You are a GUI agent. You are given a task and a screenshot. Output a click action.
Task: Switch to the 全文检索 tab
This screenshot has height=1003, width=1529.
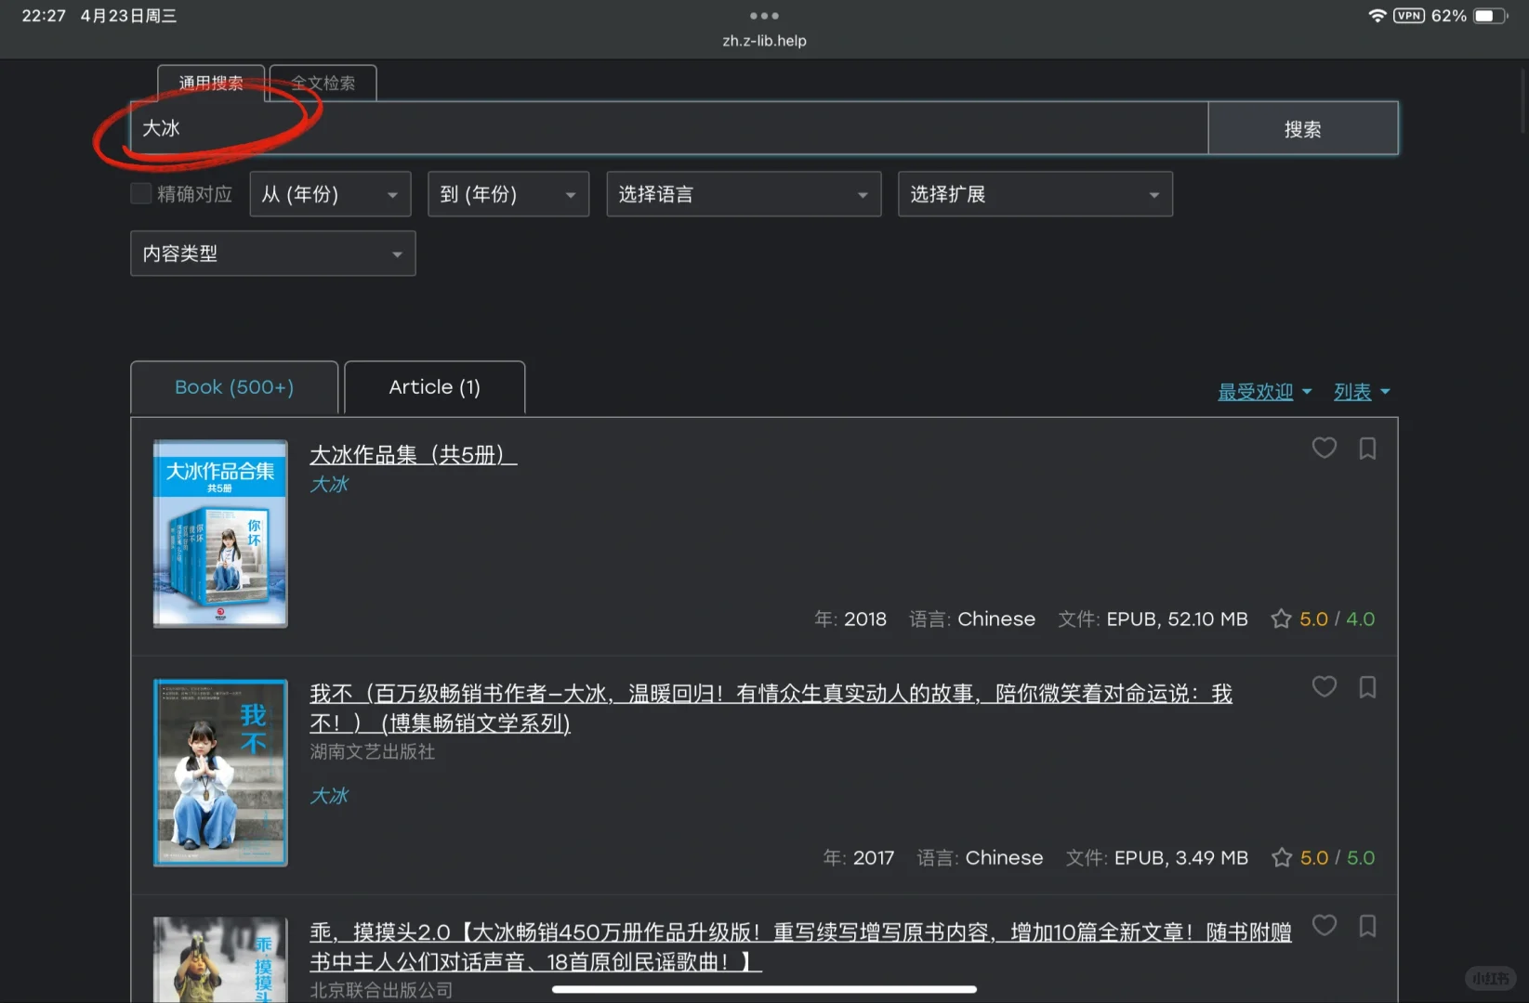coord(323,83)
